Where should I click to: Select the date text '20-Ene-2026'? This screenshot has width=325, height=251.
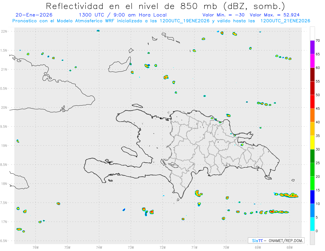[34, 15]
